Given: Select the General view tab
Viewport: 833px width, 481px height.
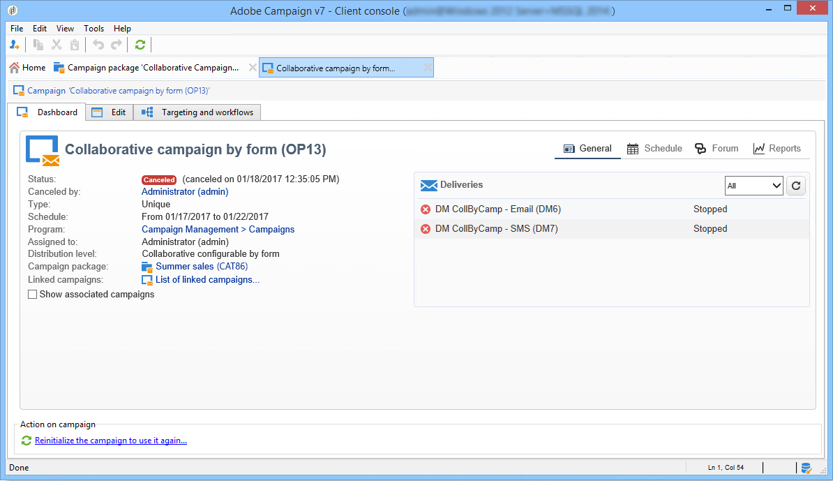Looking at the screenshot, I should [587, 149].
